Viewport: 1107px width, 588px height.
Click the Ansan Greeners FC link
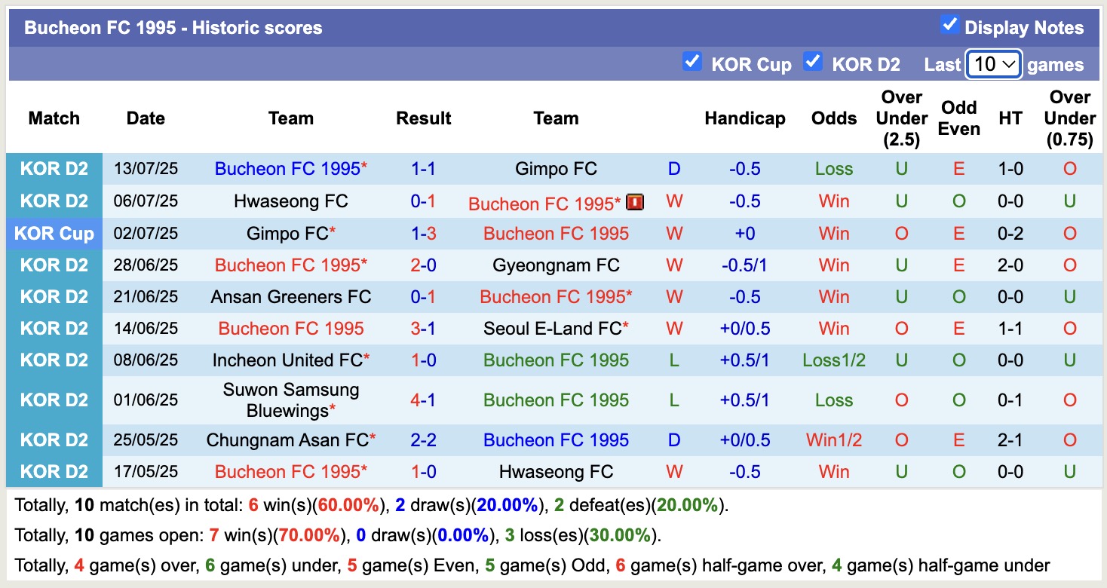click(291, 296)
